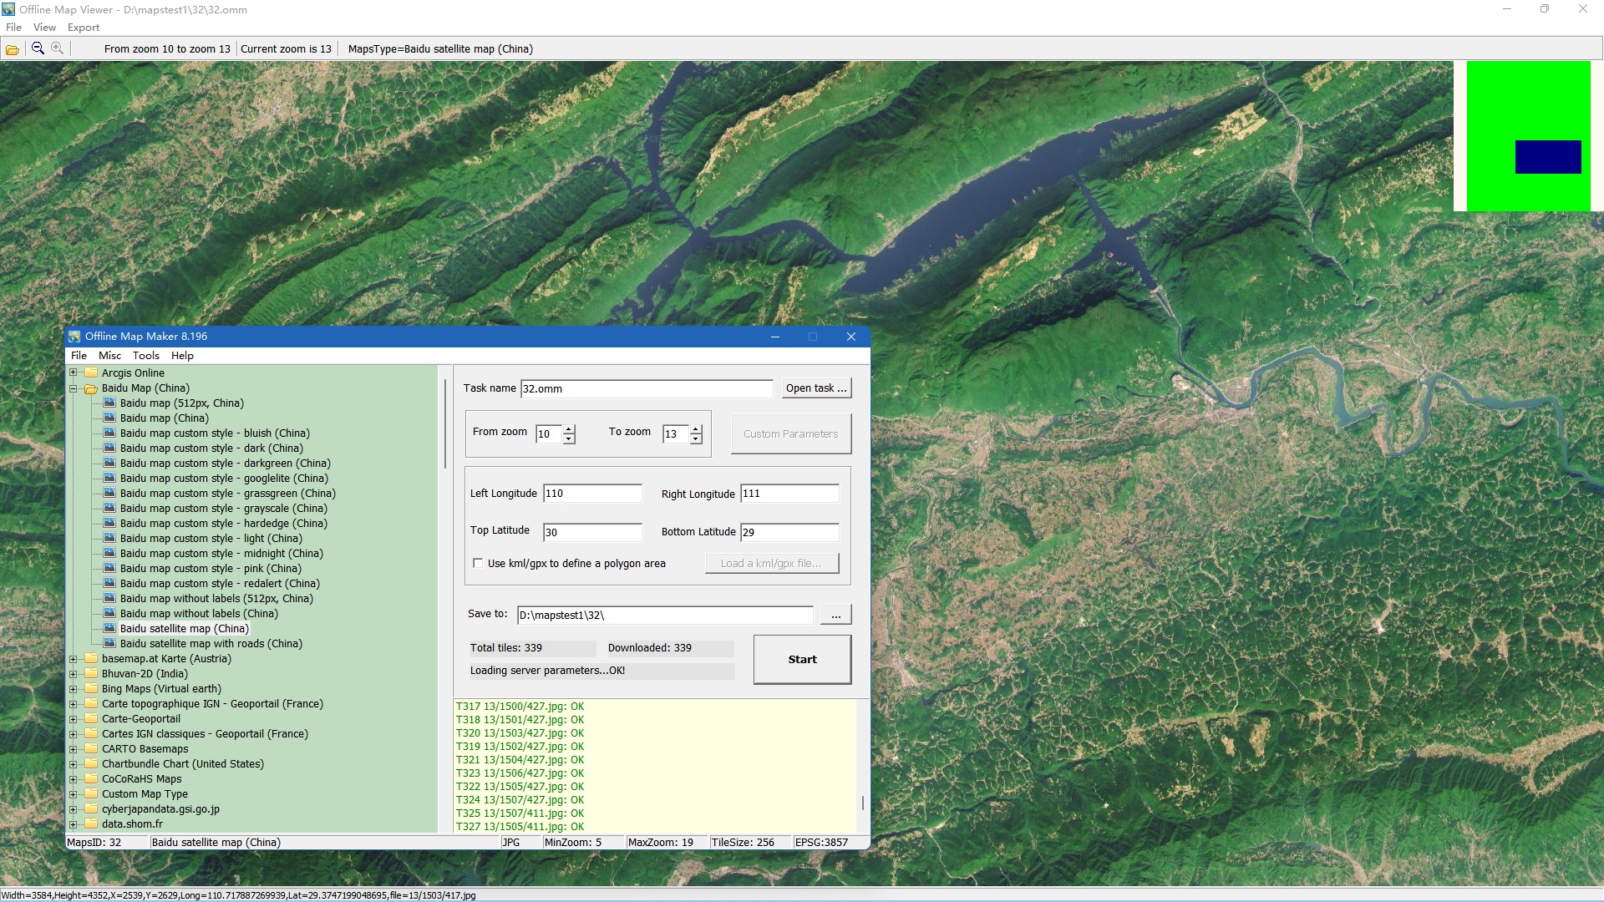Click the Offline Map Maker title bar icon
The height and width of the screenshot is (902, 1604).
coord(74,337)
